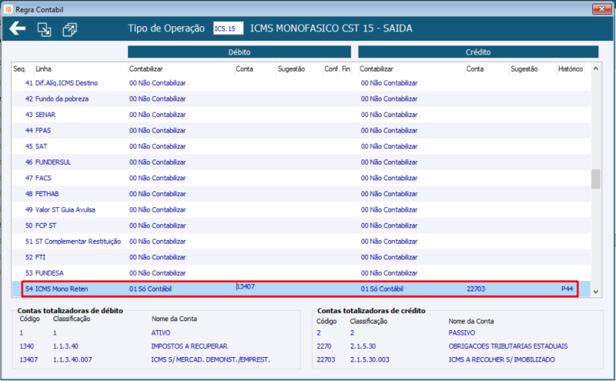Select row 54 ICMS Mono Reten

tap(301, 289)
